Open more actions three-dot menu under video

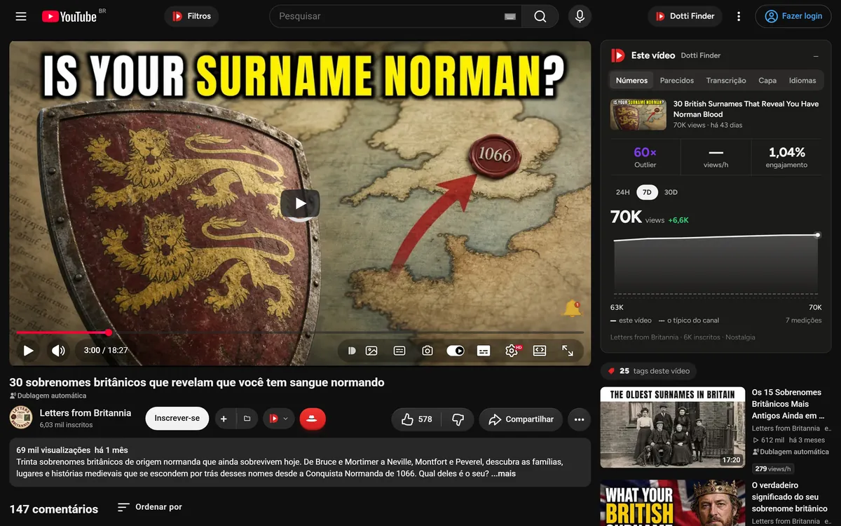579,419
